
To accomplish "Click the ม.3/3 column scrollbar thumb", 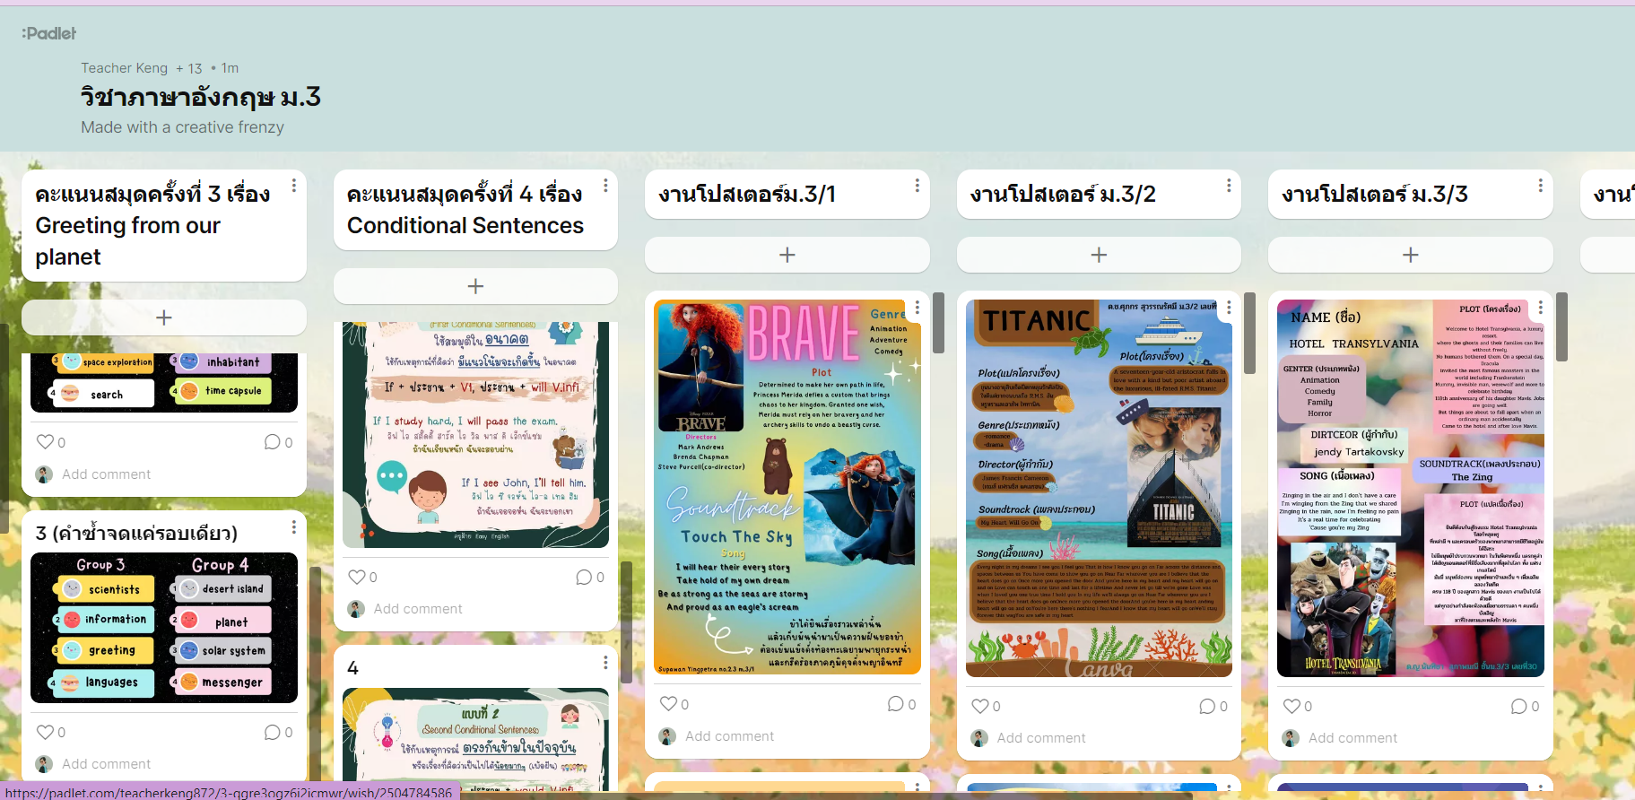I will [1561, 326].
